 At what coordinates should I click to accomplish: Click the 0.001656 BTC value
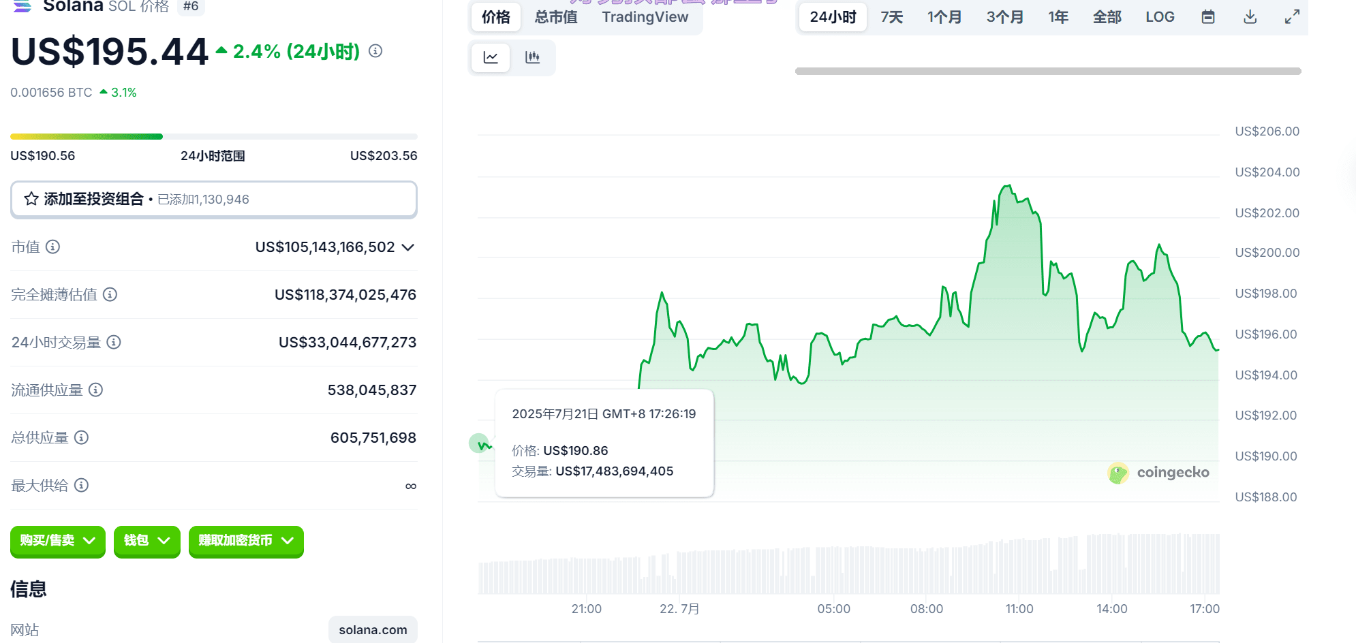pyautogui.click(x=51, y=93)
